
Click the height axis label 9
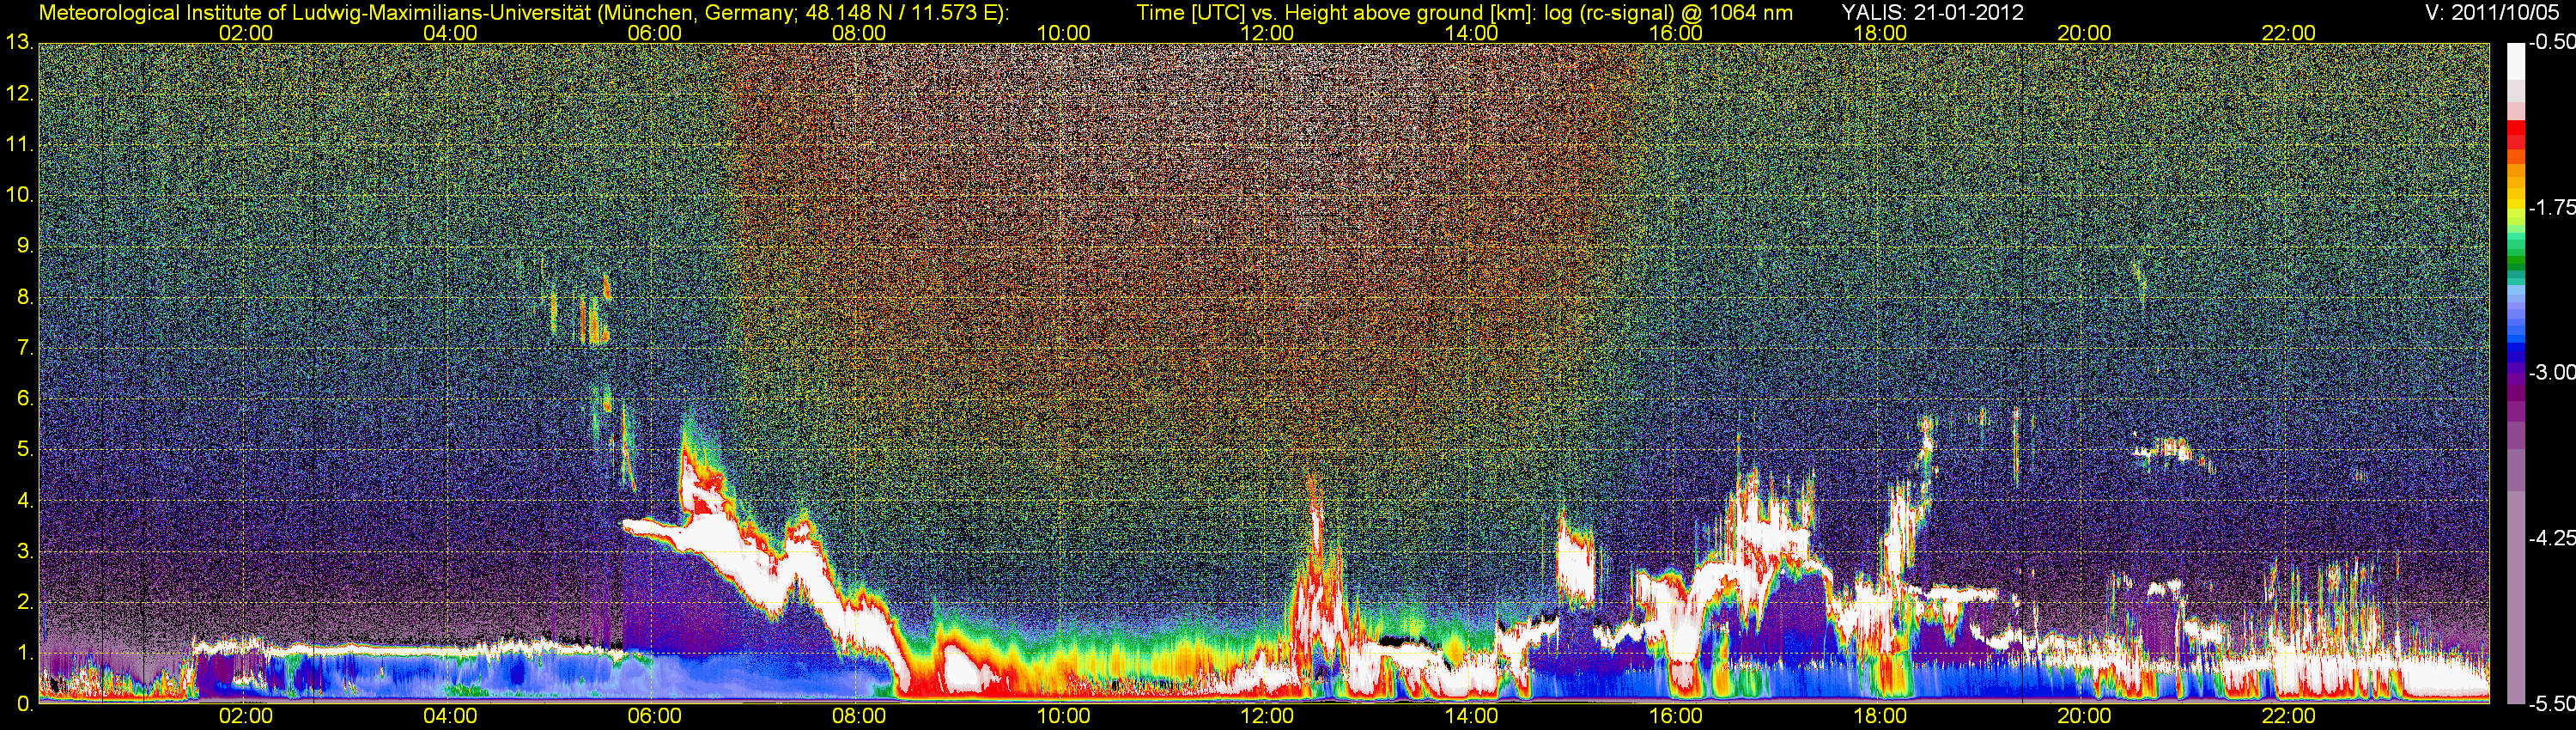coord(25,246)
